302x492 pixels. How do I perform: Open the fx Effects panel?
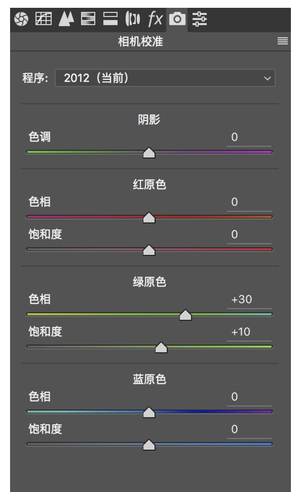(x=155, y=18)
